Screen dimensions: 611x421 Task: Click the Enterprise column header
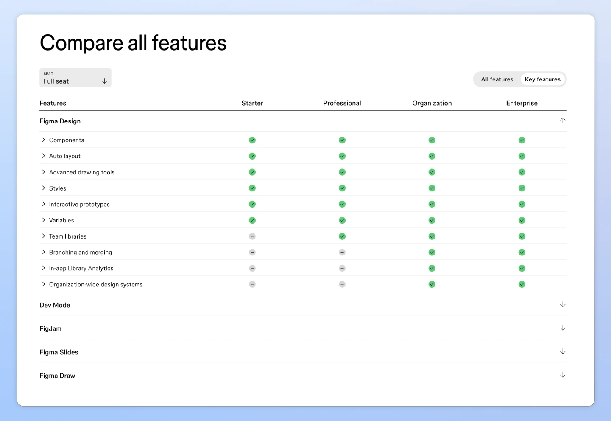[x=522, y=103]
